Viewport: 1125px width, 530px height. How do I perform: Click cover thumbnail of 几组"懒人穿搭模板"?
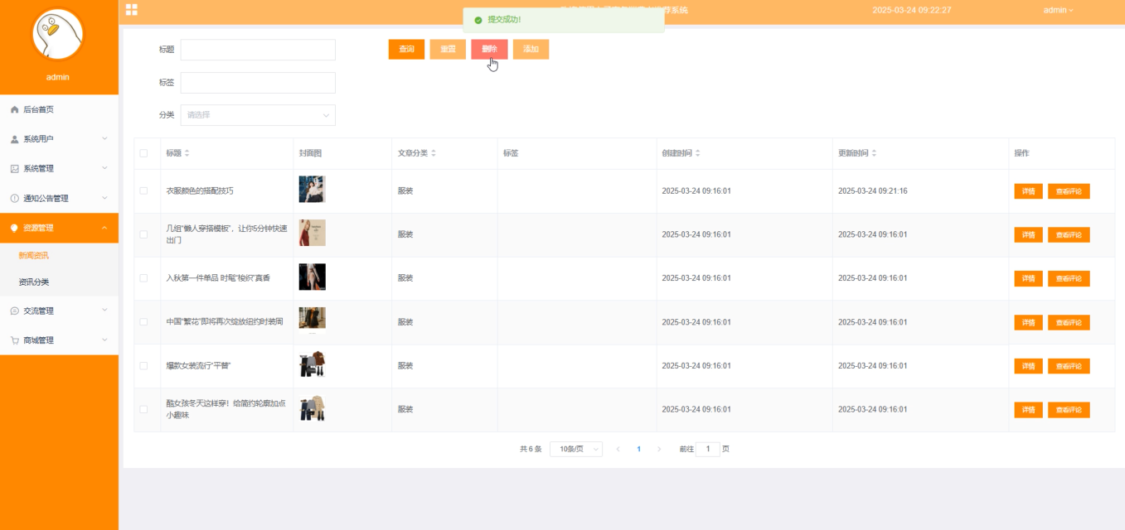(x=313, y=233)
